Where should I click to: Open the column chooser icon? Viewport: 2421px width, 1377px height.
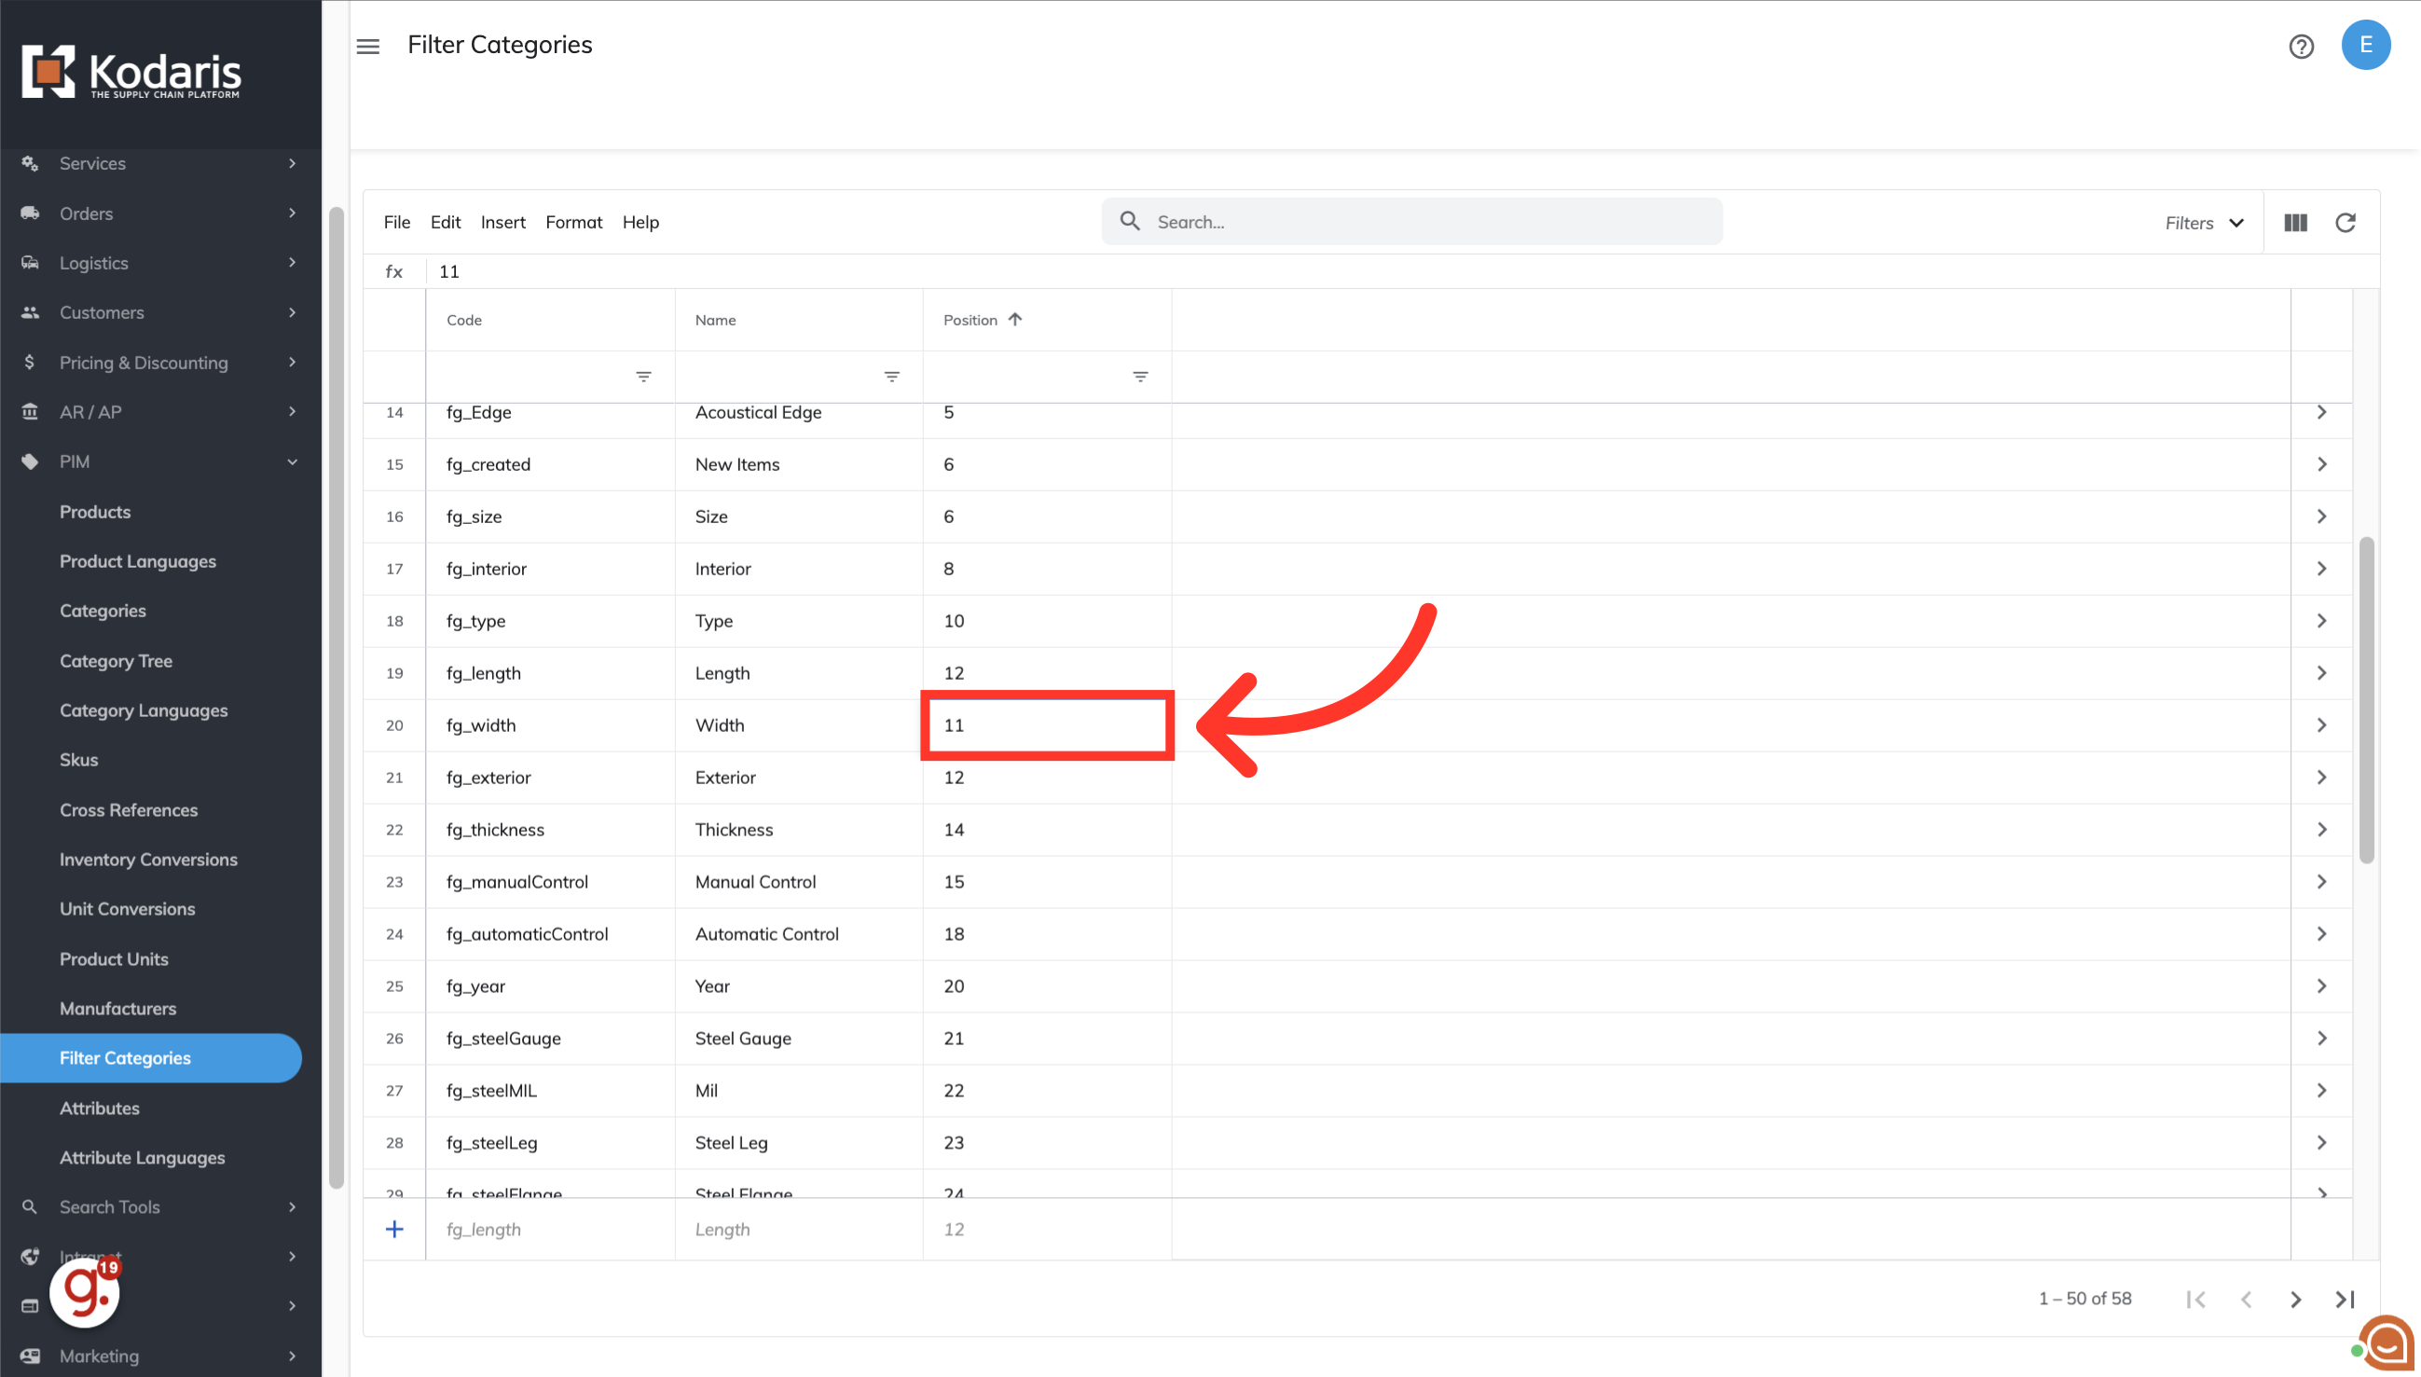(x=2295, y=223)
